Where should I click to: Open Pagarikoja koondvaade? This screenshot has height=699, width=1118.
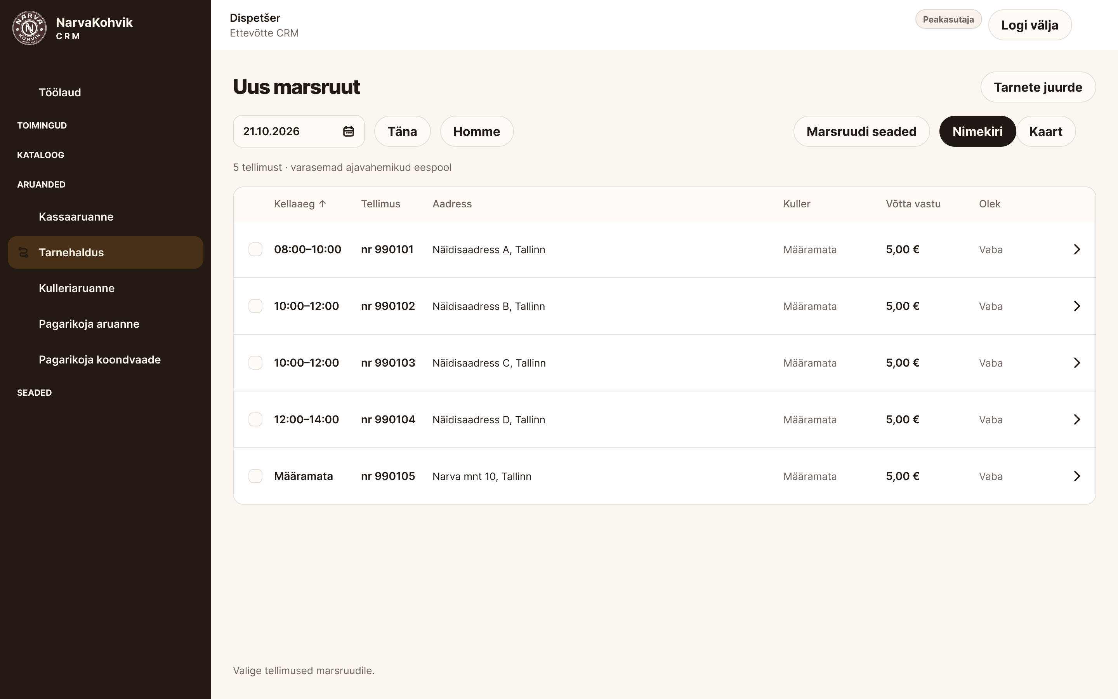click(105, 360)
